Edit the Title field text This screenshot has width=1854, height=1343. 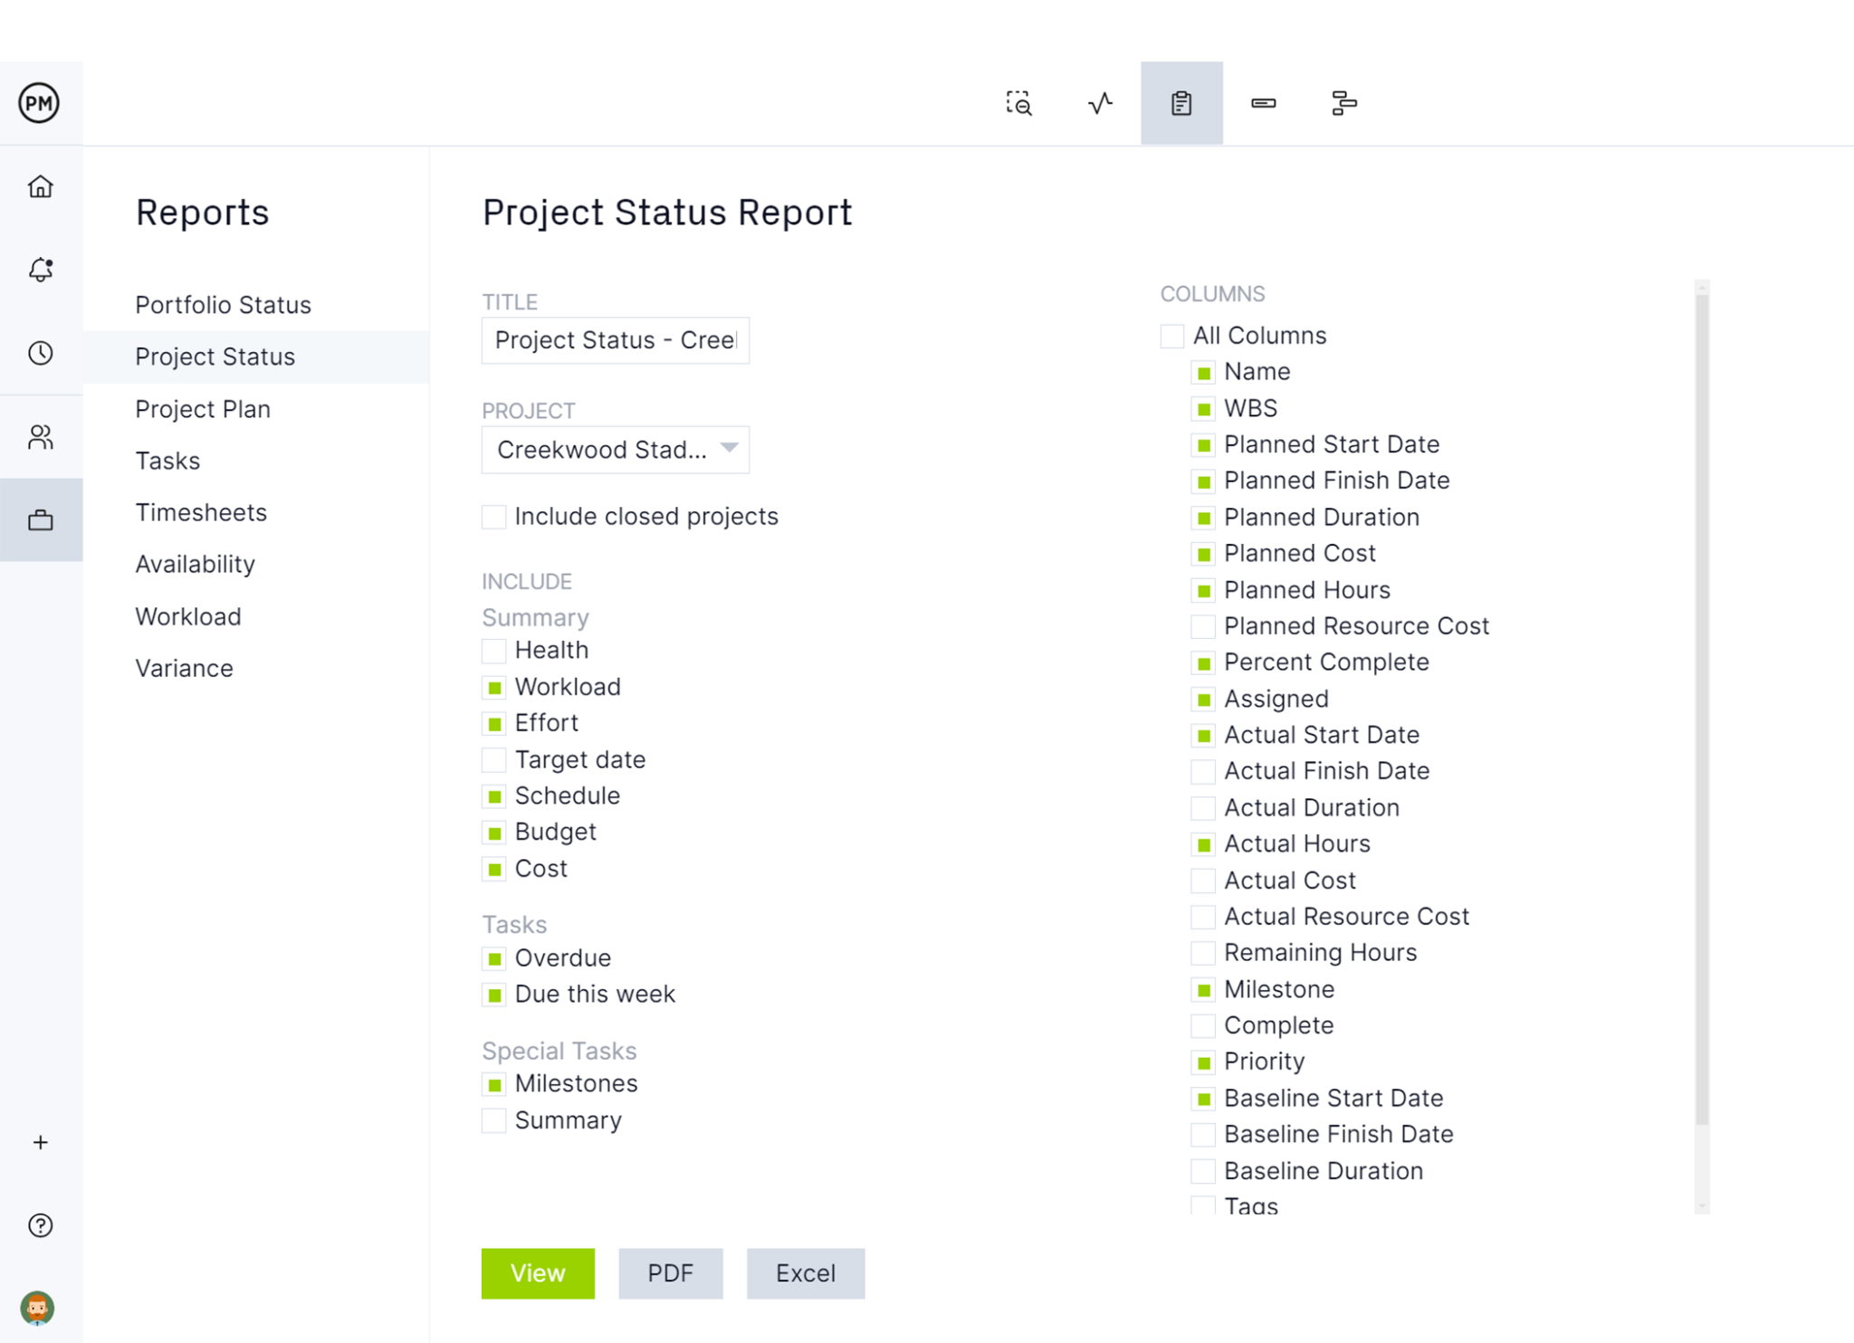(x=615, y=340)
